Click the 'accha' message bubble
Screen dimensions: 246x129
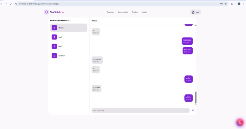tap(189, 79)
